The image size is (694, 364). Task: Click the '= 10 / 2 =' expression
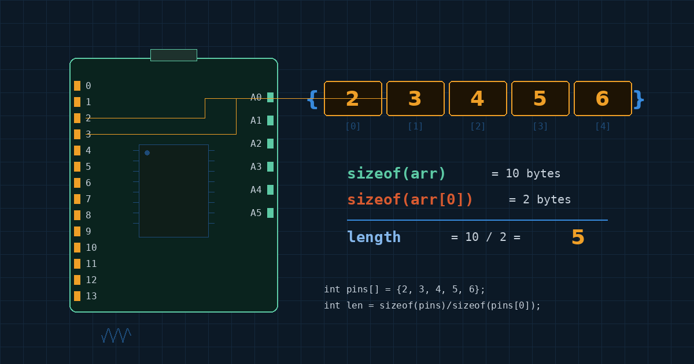coord(485,237)
